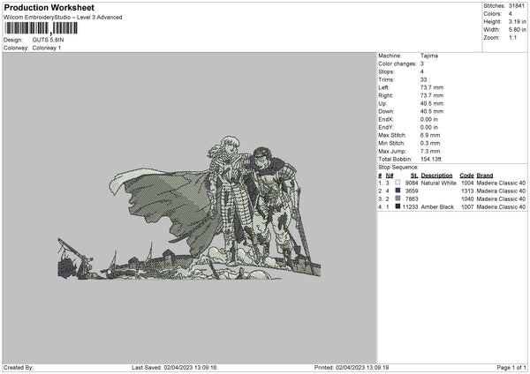Select the Right value 73.7 mm
This screenshot has height=374, width=530.
[x=432, y=95]
